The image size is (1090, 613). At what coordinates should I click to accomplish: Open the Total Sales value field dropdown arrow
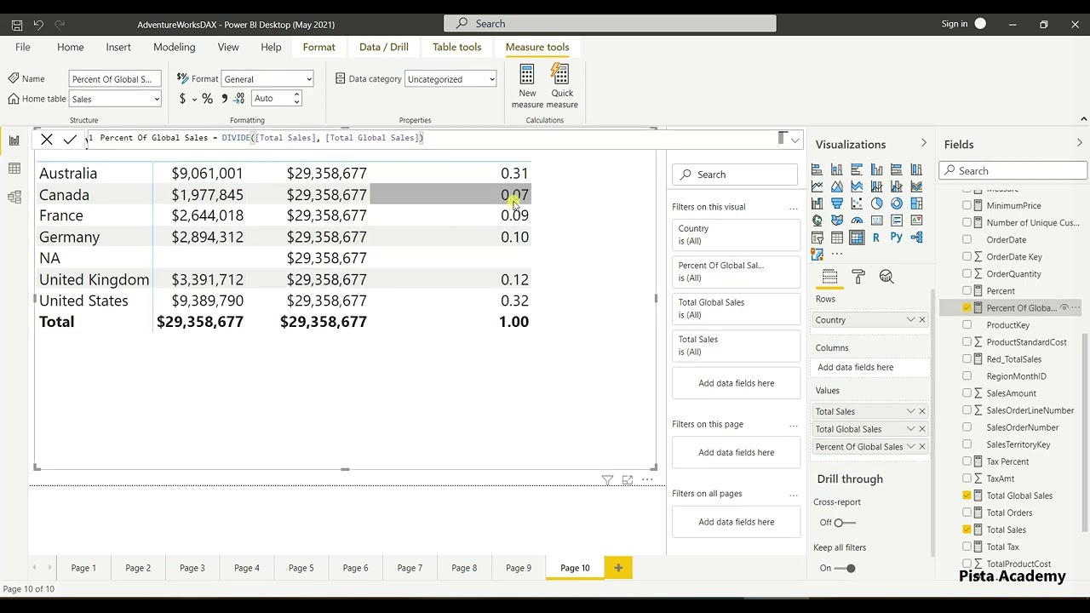tap(910, 411)
